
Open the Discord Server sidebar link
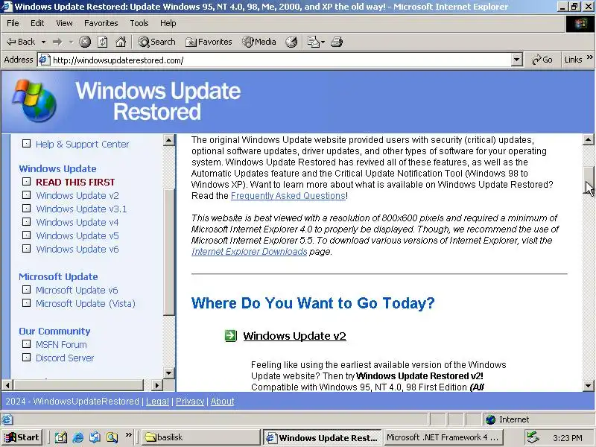click(x=65, y=358)
